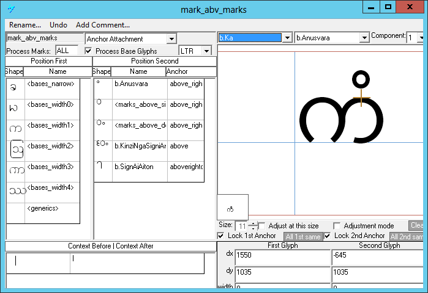The image size is (428, 293).
Task: Click the b.KinziNgaSignAn shape icon
Action: pos(102,143)
